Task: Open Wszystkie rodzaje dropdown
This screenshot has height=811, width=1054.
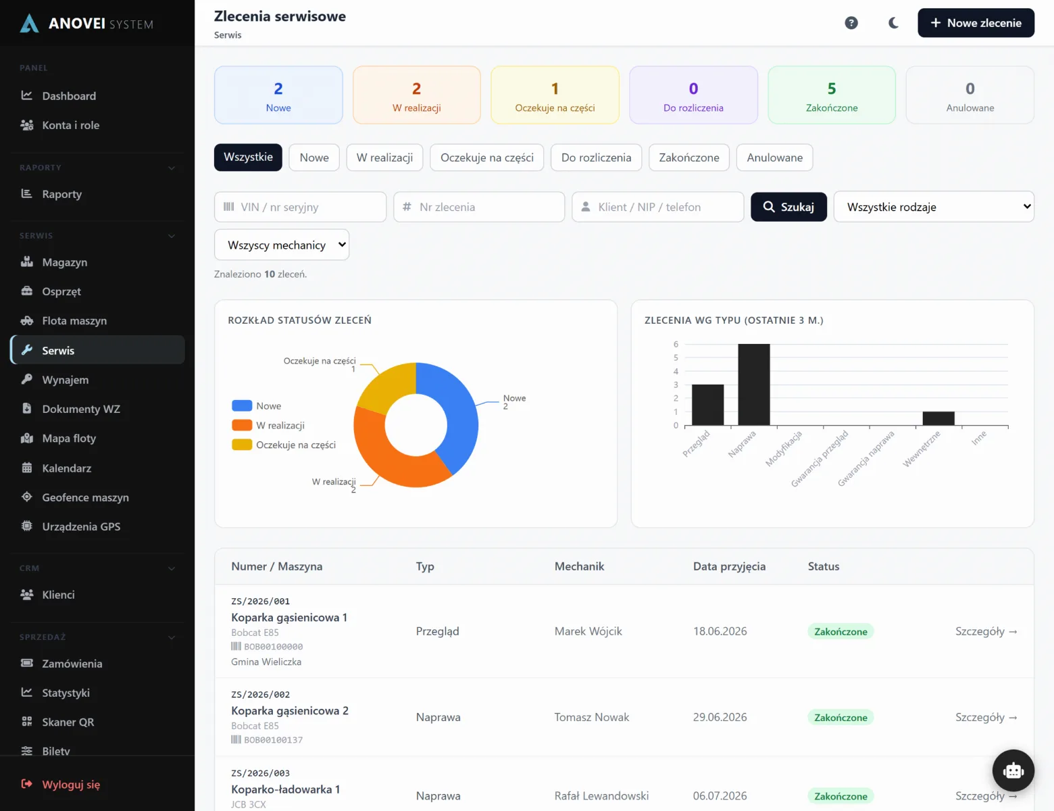Action: pos(934,207)
